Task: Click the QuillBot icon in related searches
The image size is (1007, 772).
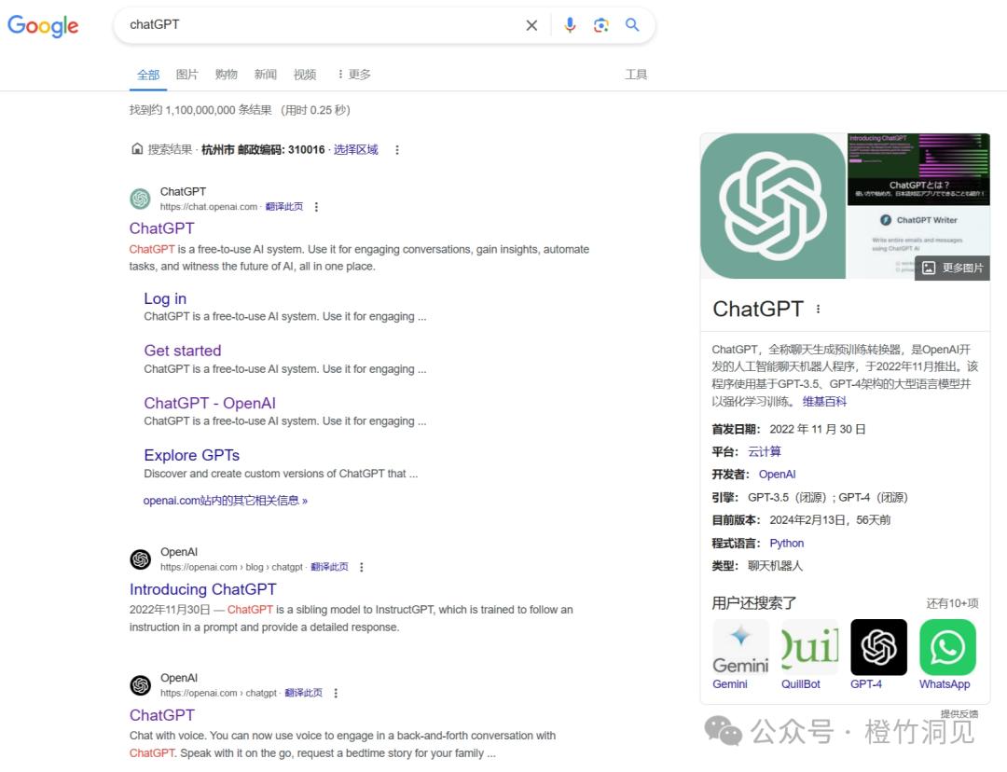Action: pos(810,647)
